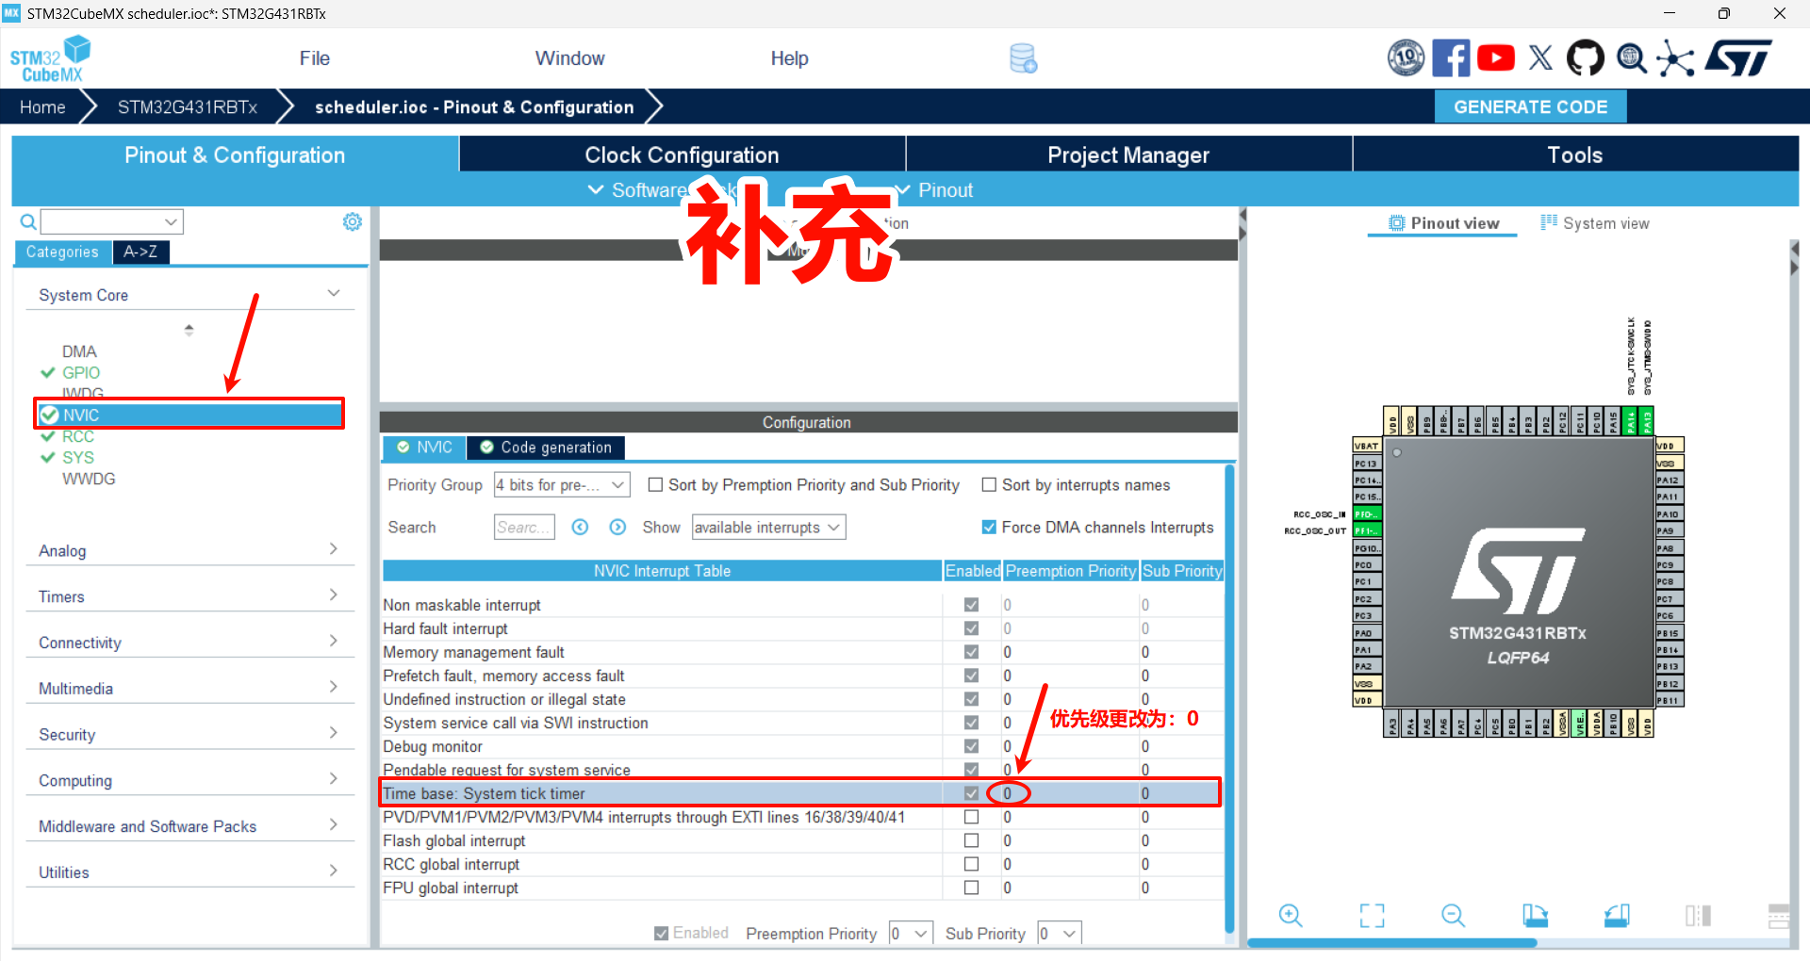Open the Facebook link icon
The height and width of the screenshot is (961, 1810).
coord(1451,58)
